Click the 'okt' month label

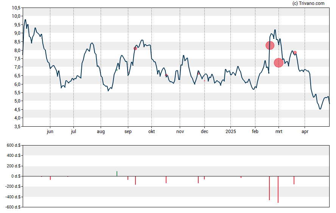pyautogui.click(x=151, y=132)
